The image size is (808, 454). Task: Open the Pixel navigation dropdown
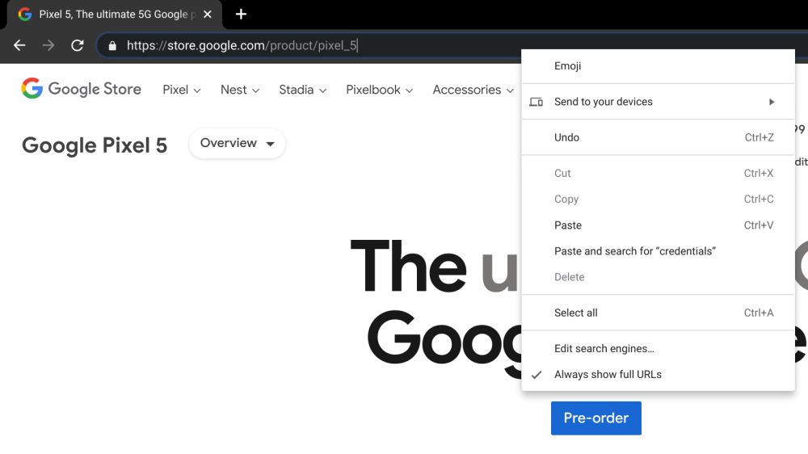coord(181,90)
